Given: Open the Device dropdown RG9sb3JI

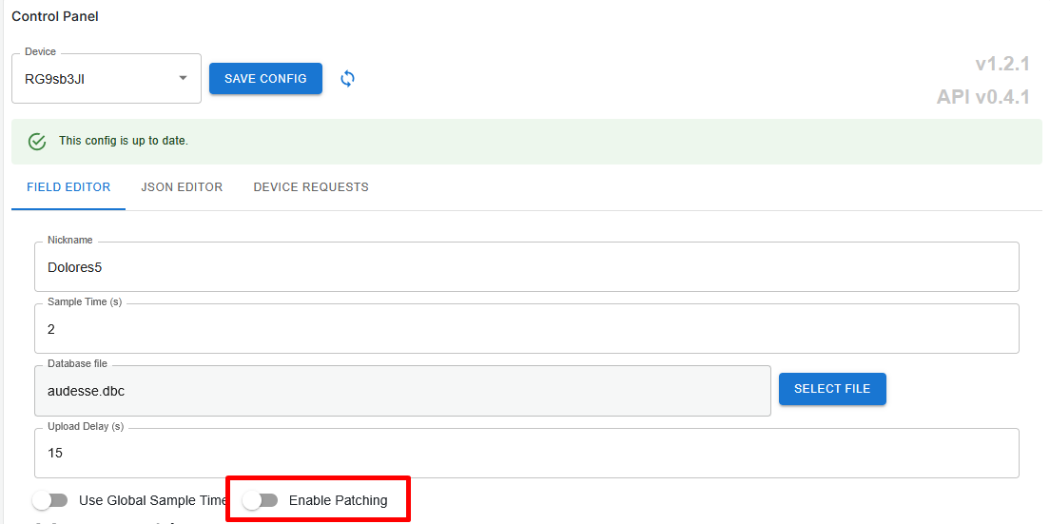Looking at the screenshot, I should (107, 79).
